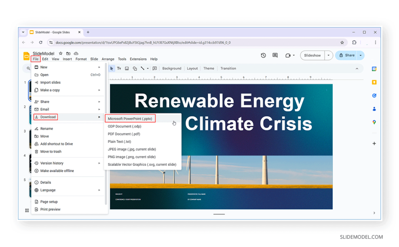Click the SlideModel document title
Image resolution: width=399 pixels, height=247 pixels.
44,54
